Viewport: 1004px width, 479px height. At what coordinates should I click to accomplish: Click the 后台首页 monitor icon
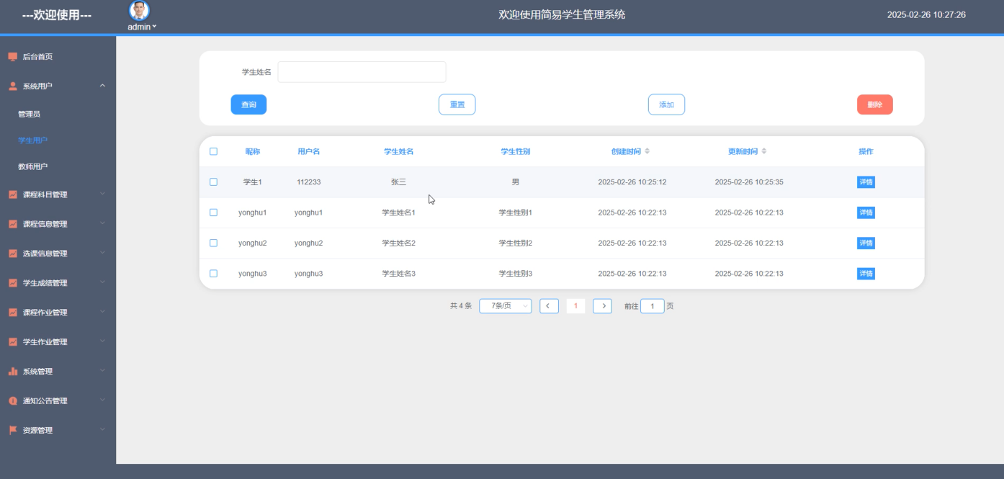point(12,56)
